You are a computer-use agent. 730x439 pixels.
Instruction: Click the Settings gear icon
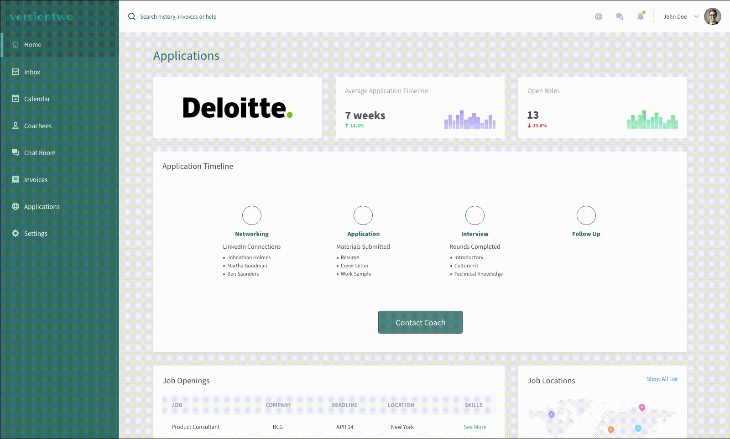[16, 233]
